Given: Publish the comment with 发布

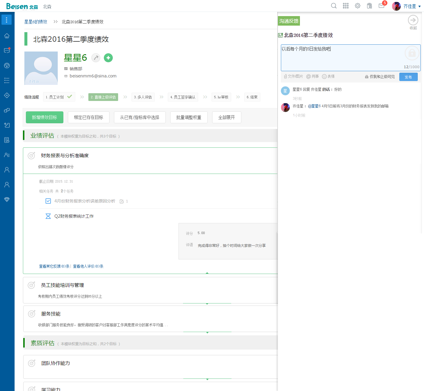Looking at the screenshot, I should (x=409, y=77).
